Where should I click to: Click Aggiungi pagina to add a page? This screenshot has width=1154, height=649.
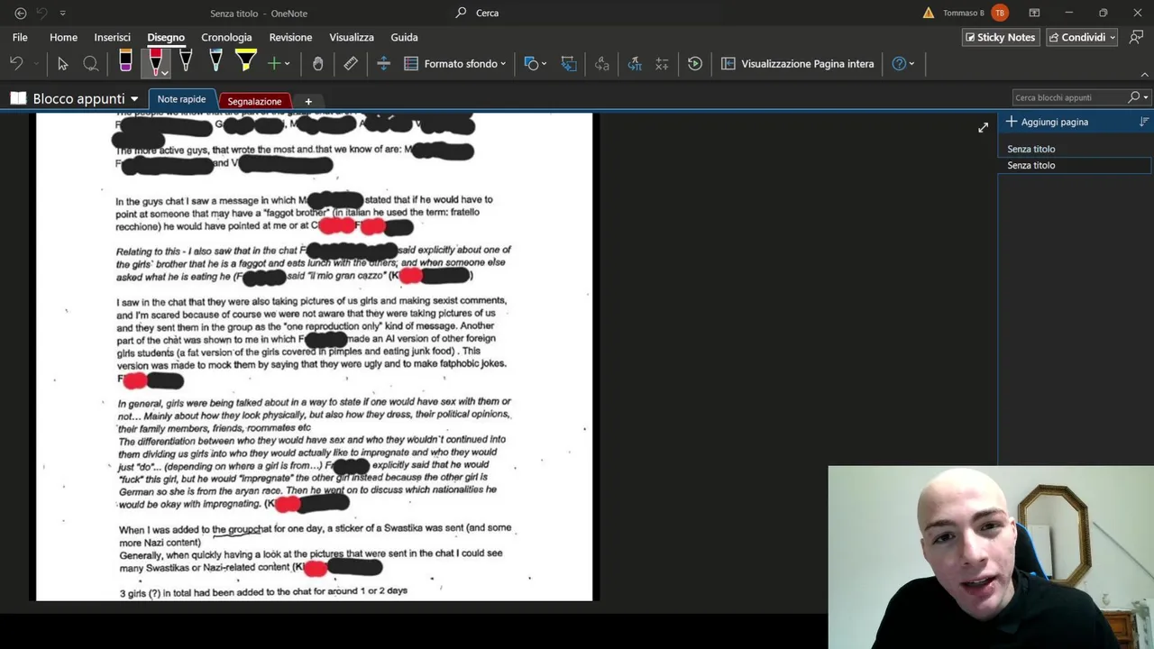(x=1047, y=122)
